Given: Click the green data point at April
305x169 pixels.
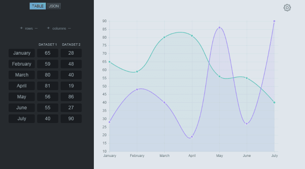Looking at the screenshot, I should (192, 36).
